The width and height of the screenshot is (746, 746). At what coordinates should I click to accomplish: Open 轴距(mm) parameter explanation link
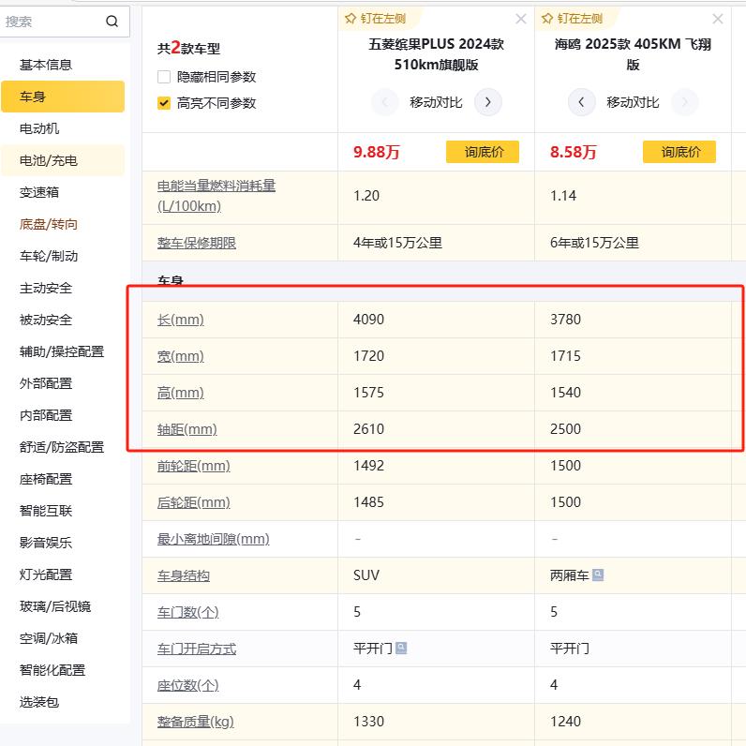186,429
